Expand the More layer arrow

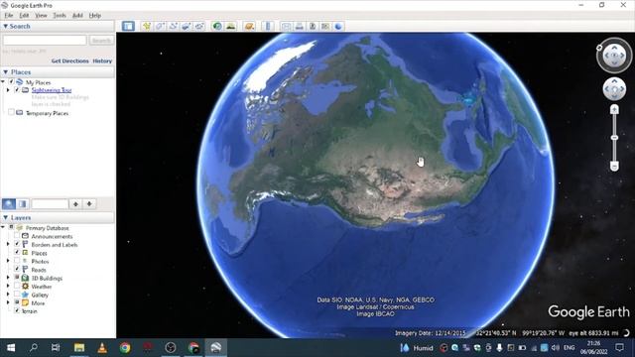(8, 302)
